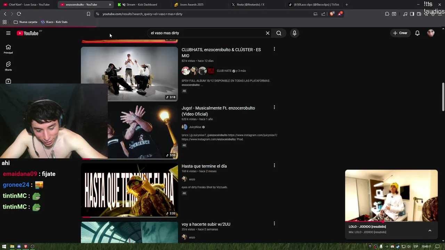Screen dimensions: 445x250
Task: Open video title CLUBHATS, enzocerobulto & CLÚSTER
Action: click(x=221, y=53)
